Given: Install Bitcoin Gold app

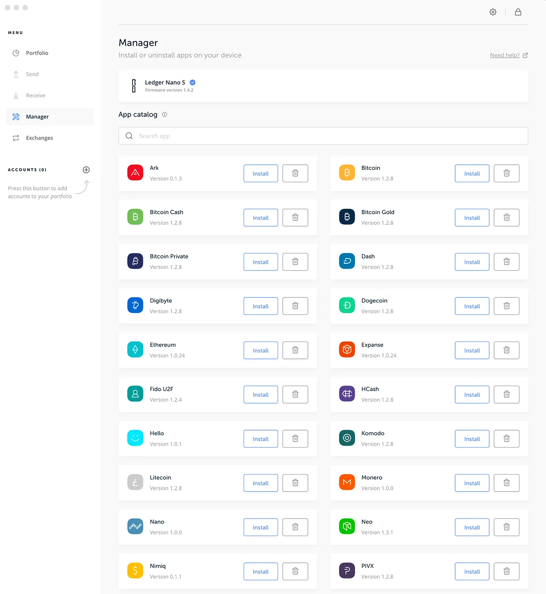Looking at the screenshot, I should (x=472, y=218).
